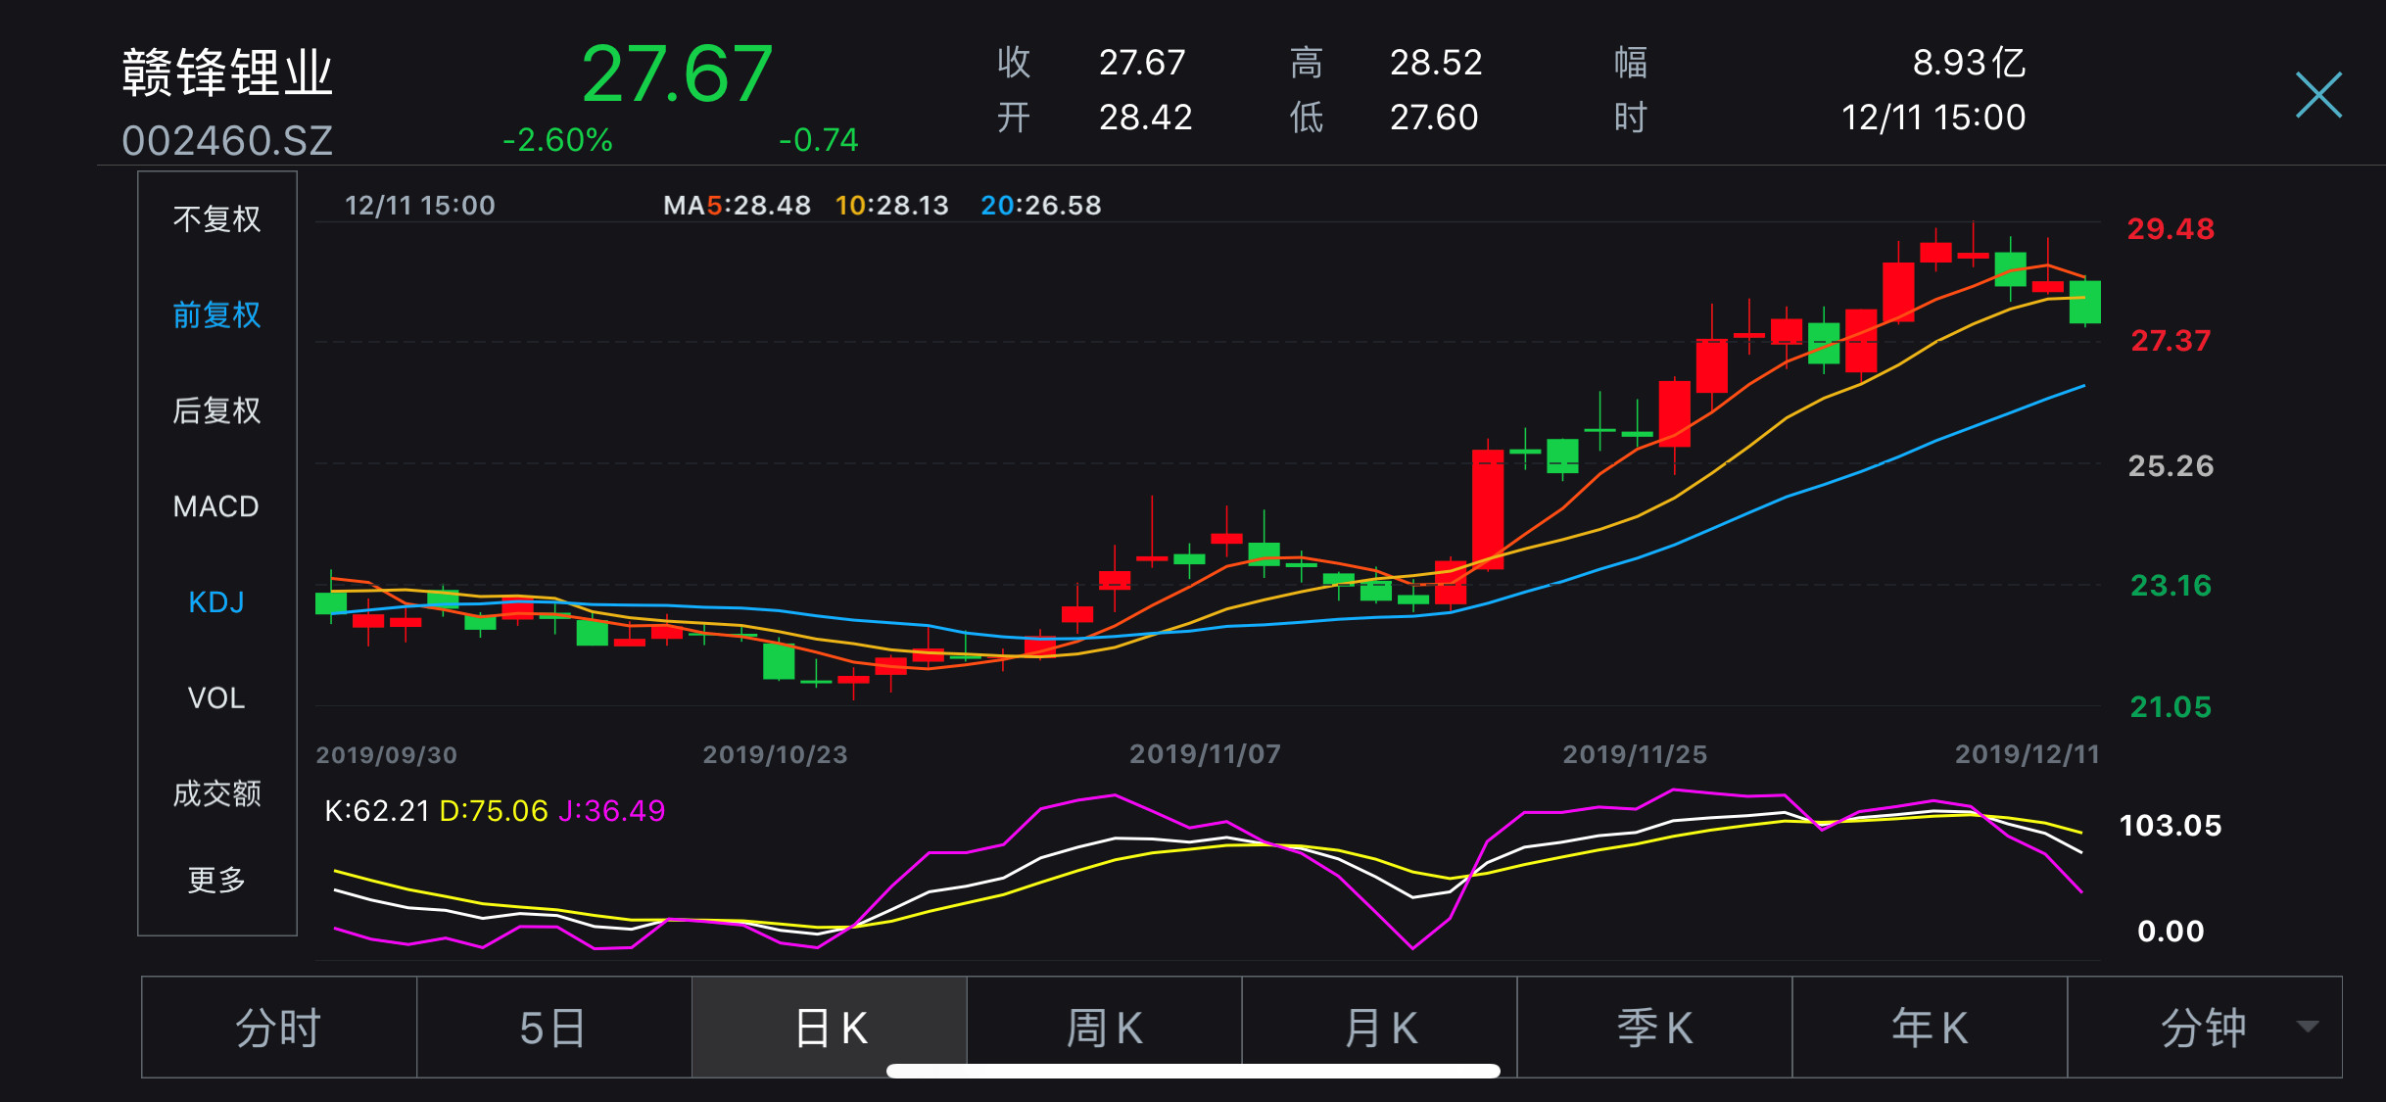Click the J:36.49 KDJ value
The image size is (2386, 1102).
(x=611, y=811)
